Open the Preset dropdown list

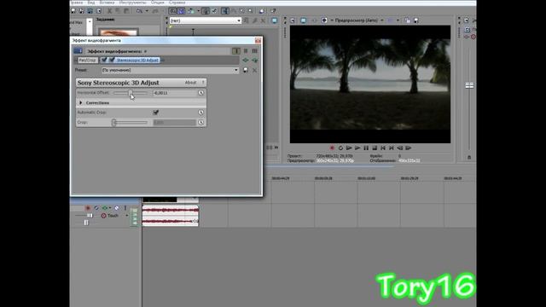coord(236,70)
